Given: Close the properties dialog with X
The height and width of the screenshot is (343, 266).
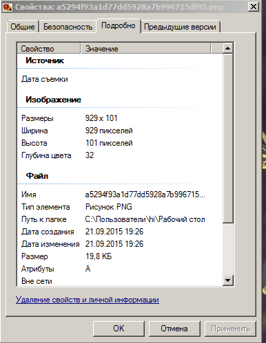Looking at the screenshot, I should pyautogui.click(x=254, y=7).
